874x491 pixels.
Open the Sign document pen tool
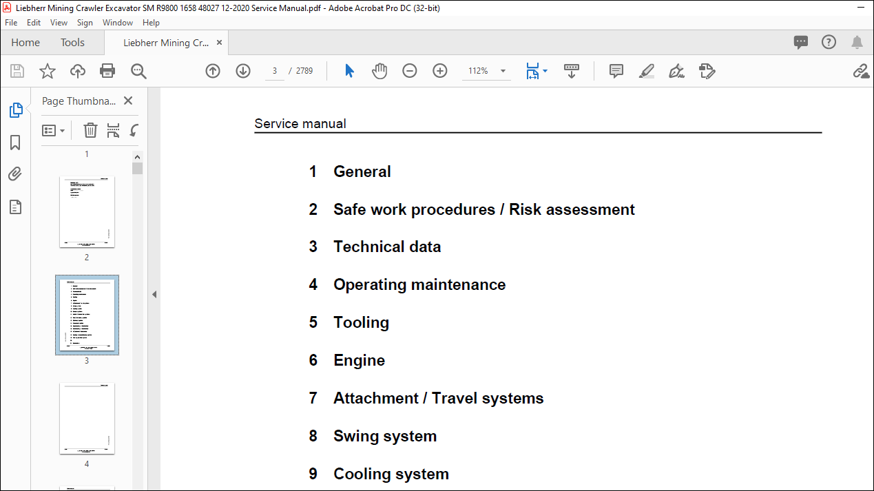point(677,71)
